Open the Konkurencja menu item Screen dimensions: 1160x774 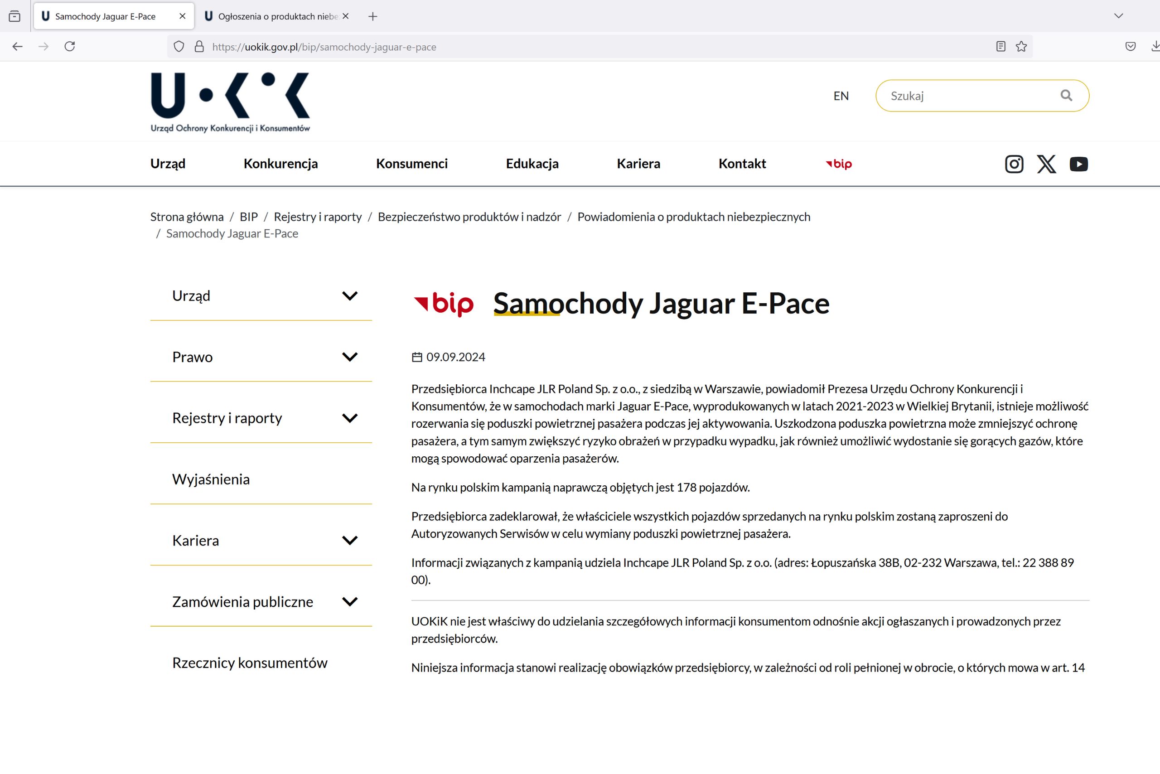[280, 164]
